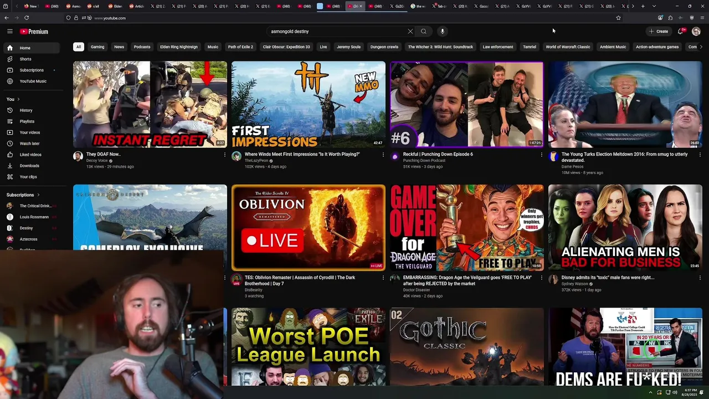Click the magnifier search button
Screen dimensions: 709x399
tap(424, 32)
